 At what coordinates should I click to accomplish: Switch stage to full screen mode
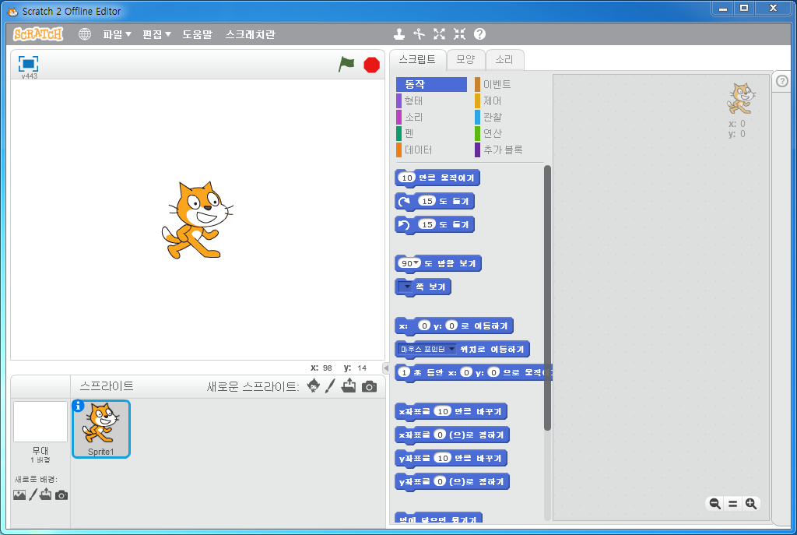(29, 64)
